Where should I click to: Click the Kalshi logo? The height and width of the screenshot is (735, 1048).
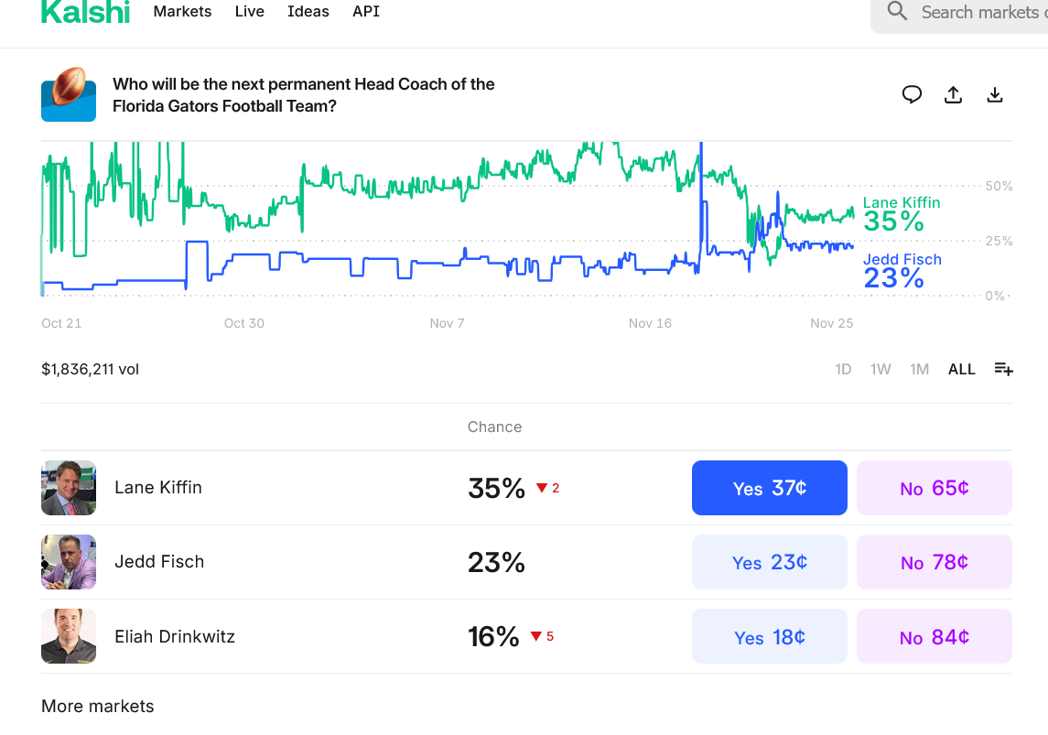point(85,12)
